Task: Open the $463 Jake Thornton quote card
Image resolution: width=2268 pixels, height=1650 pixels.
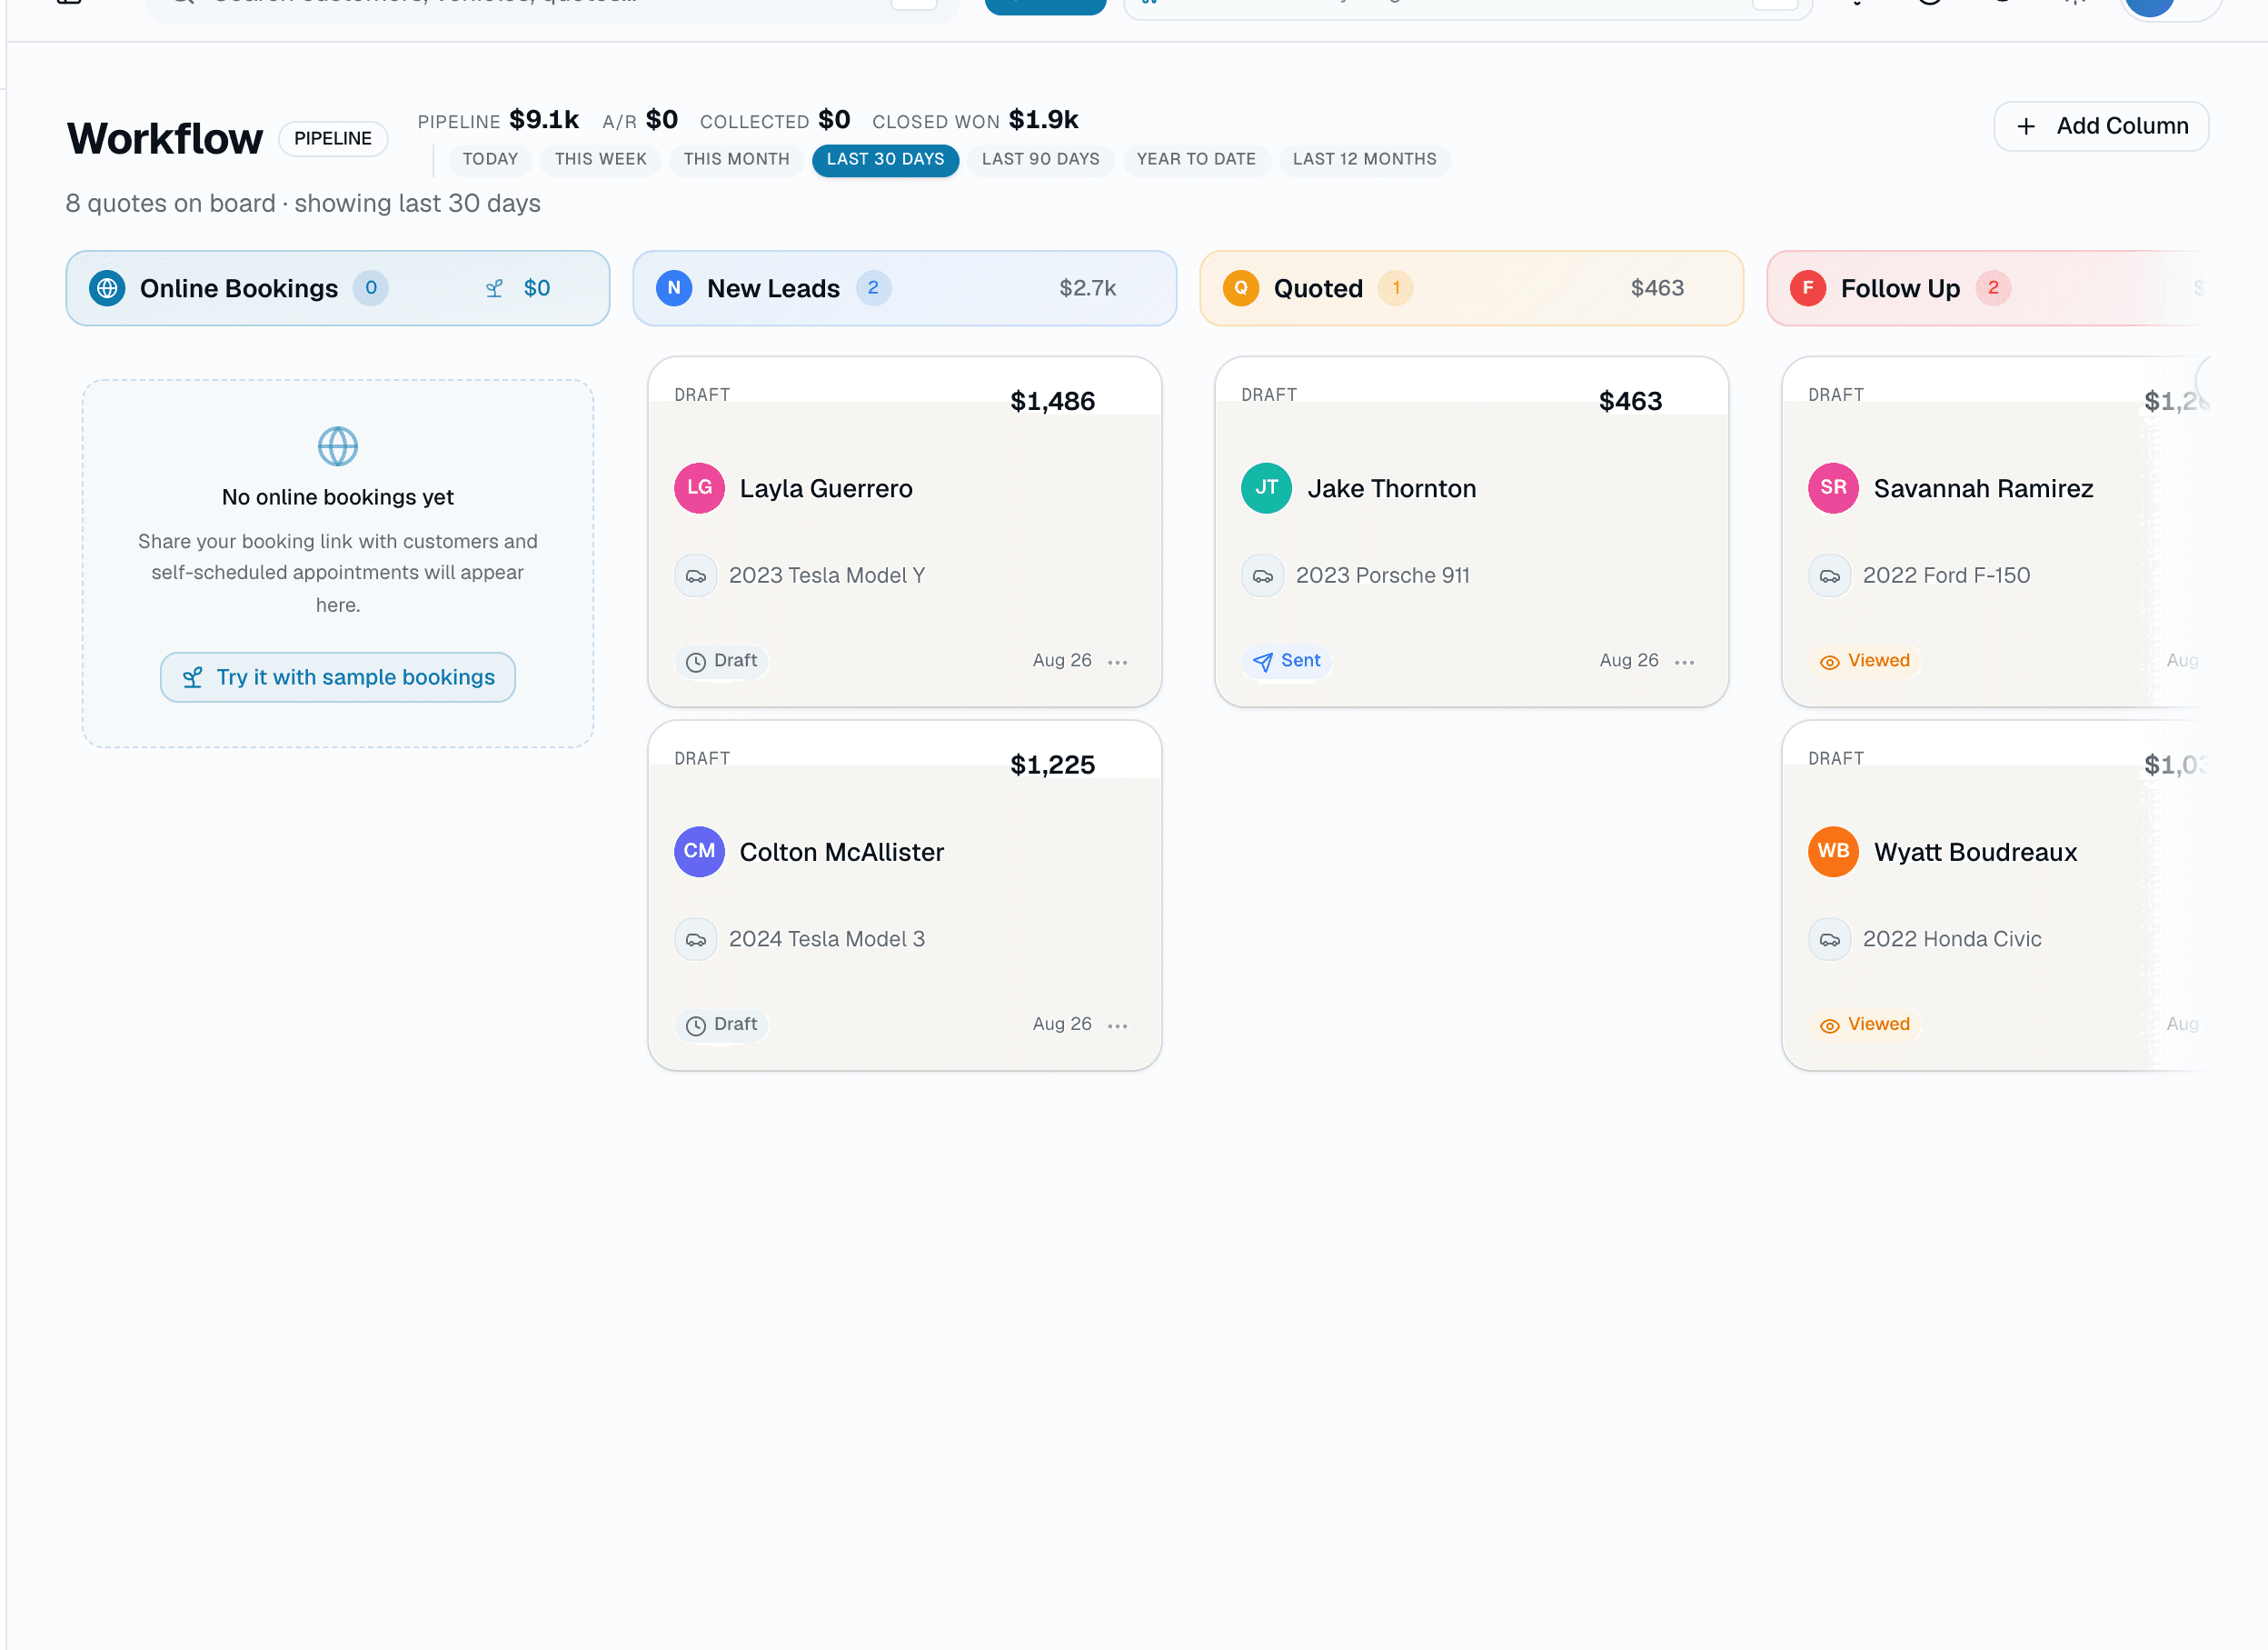Action: [x=1472, y=531]
